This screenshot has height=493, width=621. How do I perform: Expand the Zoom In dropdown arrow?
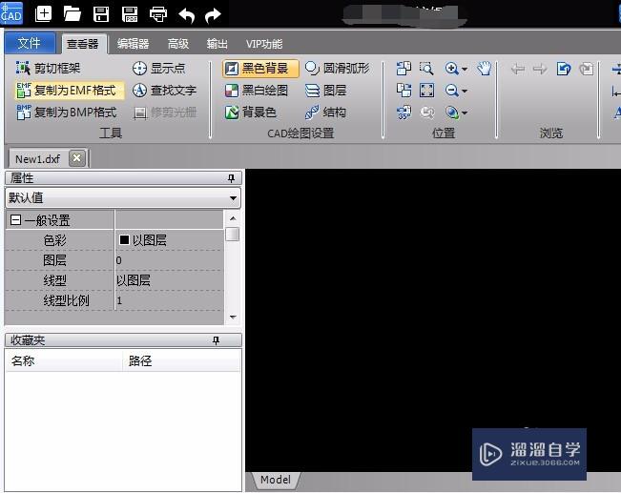[x=465, y=69]
